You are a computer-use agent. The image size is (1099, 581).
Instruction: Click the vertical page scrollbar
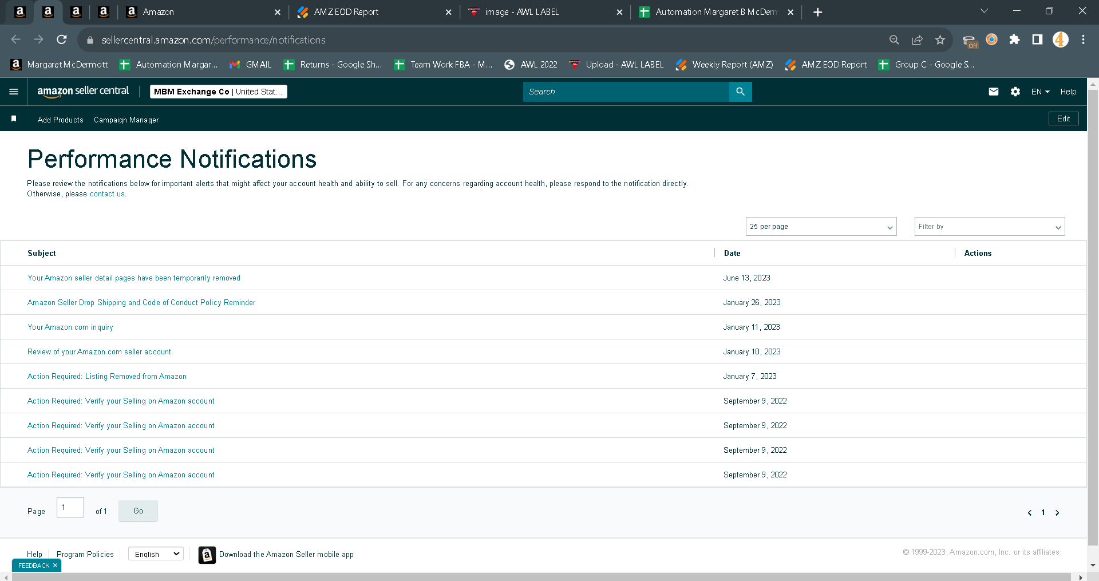[x=1093, y=318]
